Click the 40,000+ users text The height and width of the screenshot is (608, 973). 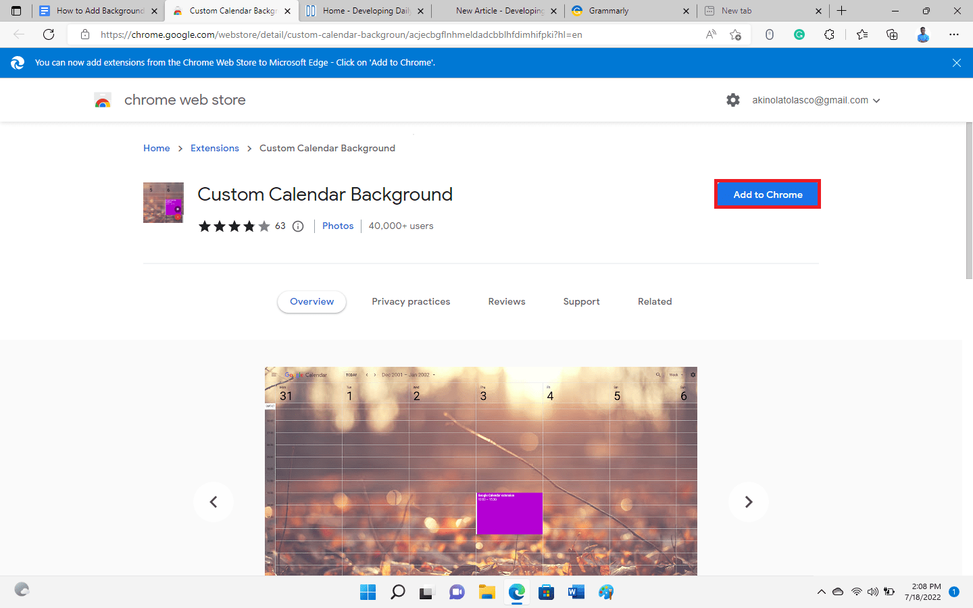click(x=401, y=226)
